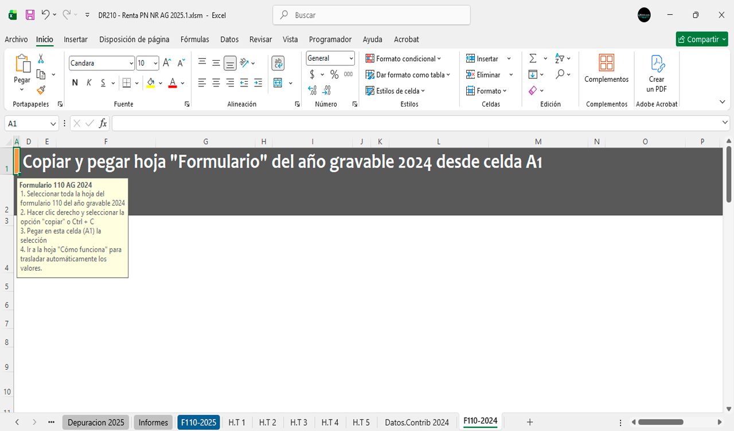Open the Candara font name dropdown
Image resolution: width=734 pixels, height=431 pixels.
pyautogui.click(x=131, y=63)
